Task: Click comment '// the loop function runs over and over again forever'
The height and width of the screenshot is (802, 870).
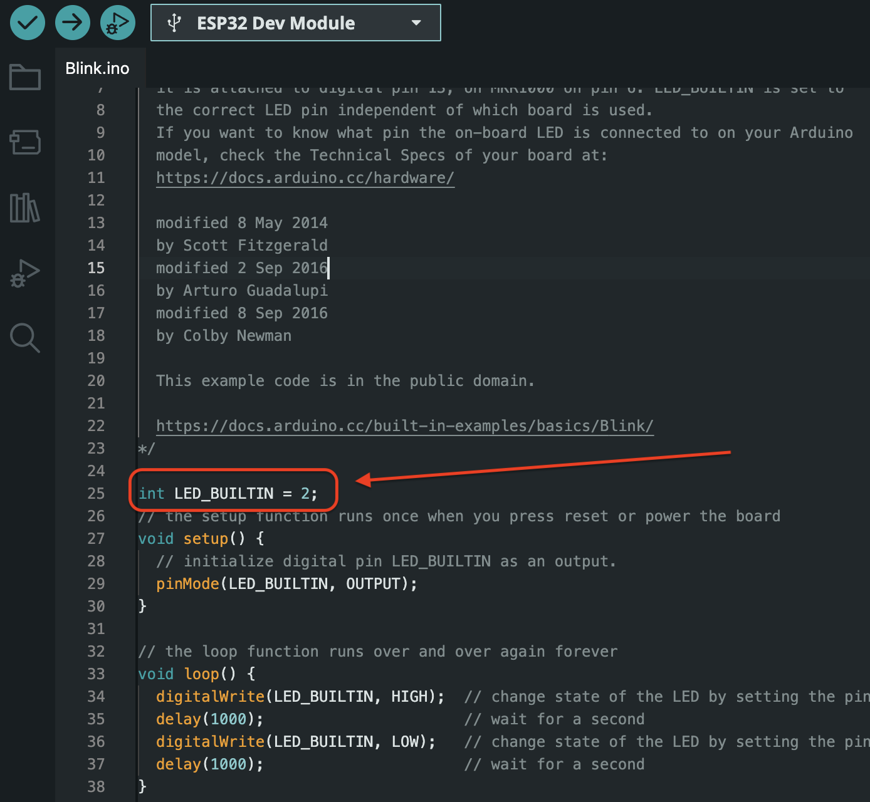Action: click(378, 652)
